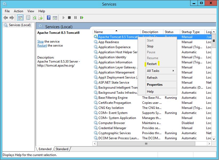Switch to the Standard tab

coord(62,149)
